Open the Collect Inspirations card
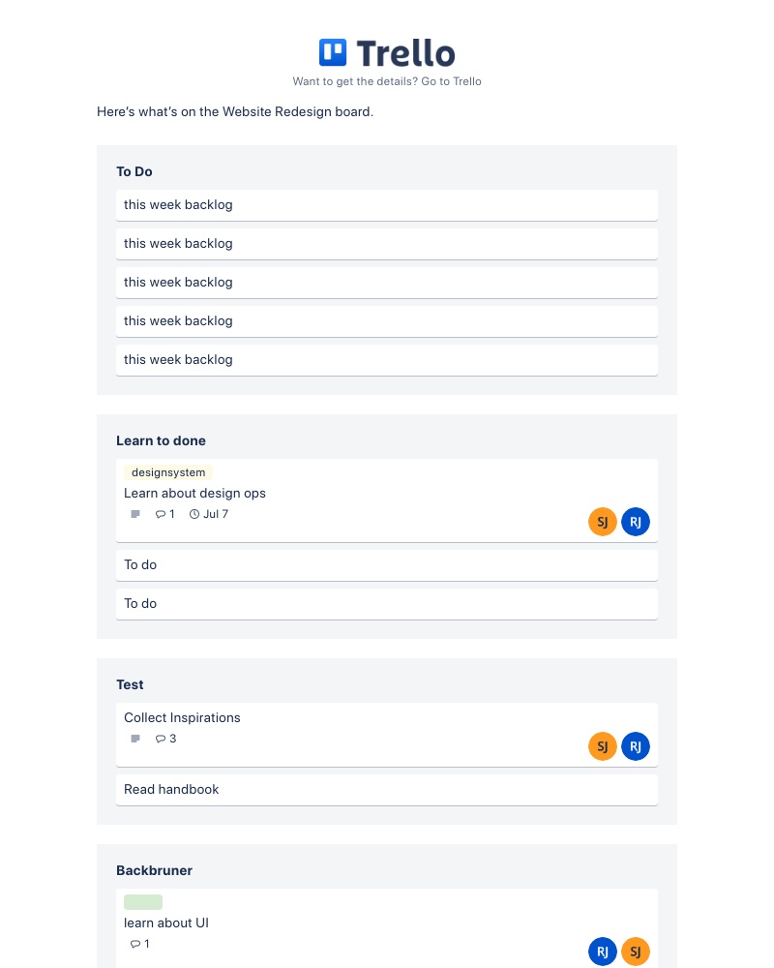This screenshot has width=774, height=968. coord(182,717)
